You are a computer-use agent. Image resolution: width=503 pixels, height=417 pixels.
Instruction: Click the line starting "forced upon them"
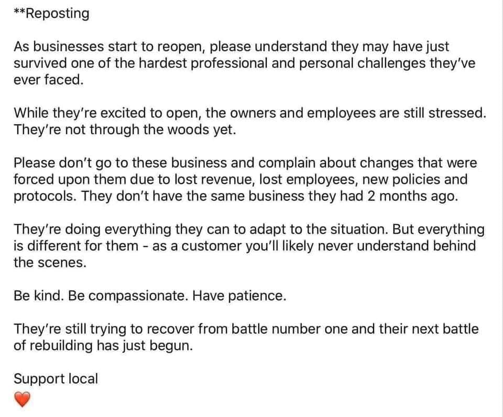click(x=240, y=179)
